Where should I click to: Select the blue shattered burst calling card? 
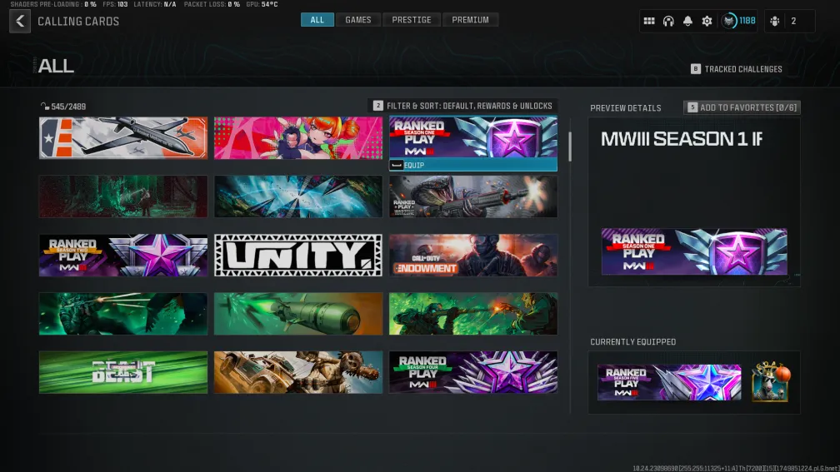pos(298,196)
